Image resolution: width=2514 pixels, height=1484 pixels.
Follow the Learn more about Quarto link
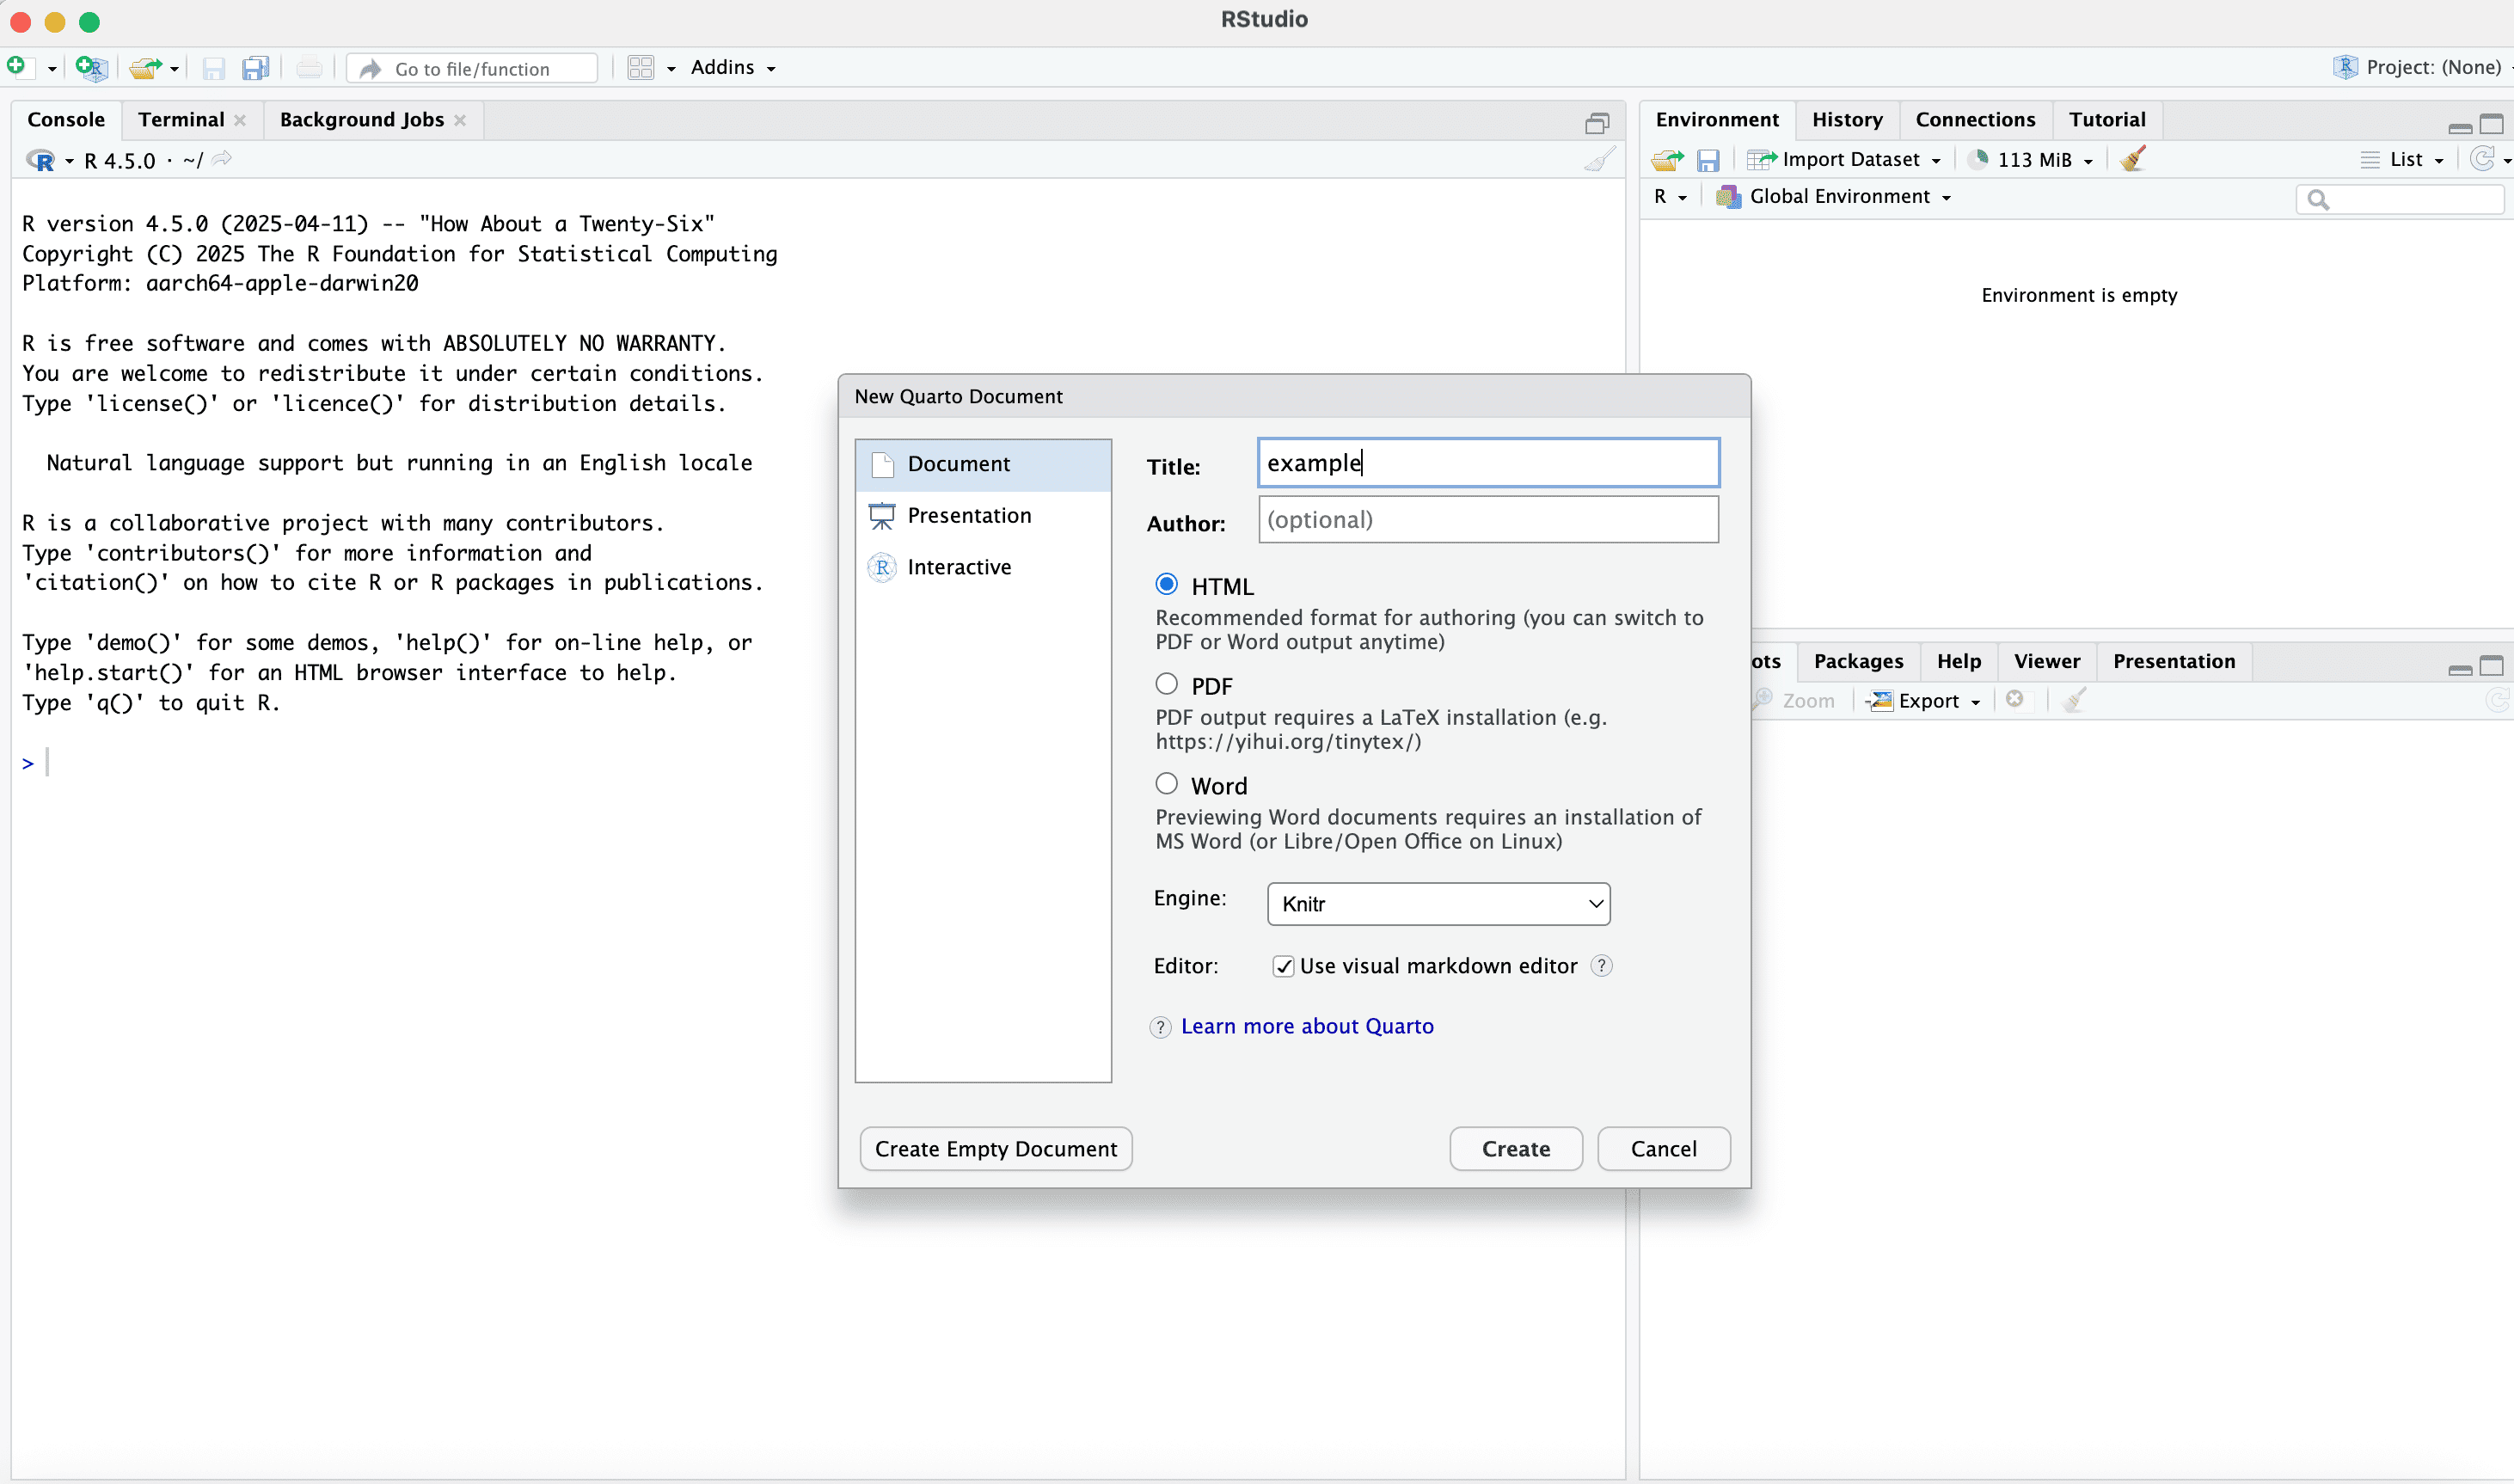[x=1307, y=1026]
